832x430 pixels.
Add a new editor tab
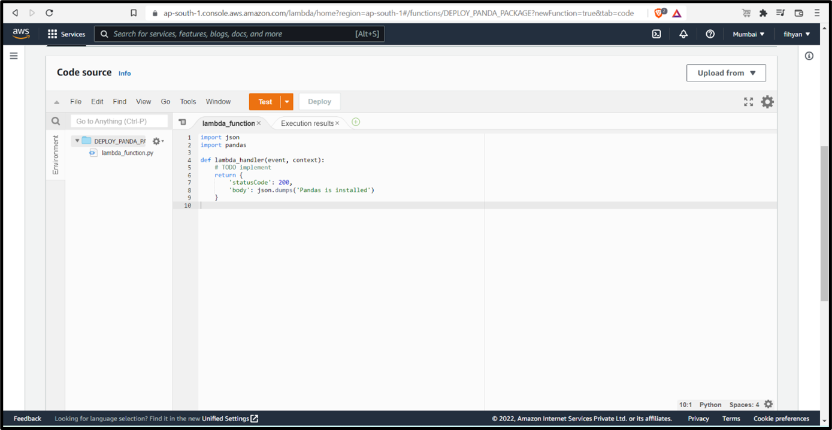[356, 122]
